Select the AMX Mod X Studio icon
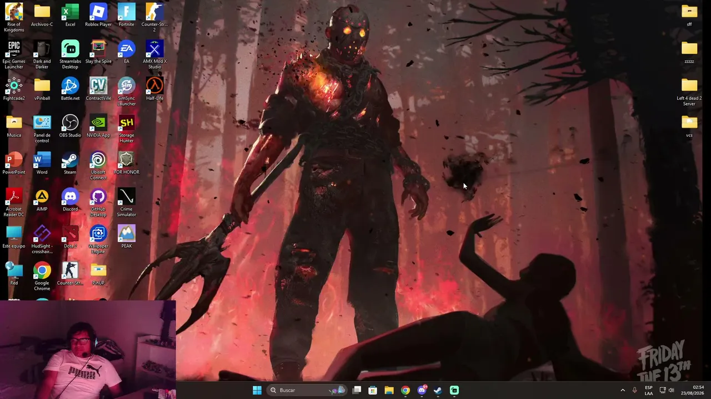This screenshot has width=711, height=399. [x=154, y=54]
